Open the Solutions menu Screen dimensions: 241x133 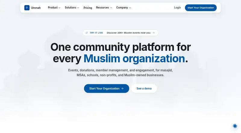(x=72, y=8)
